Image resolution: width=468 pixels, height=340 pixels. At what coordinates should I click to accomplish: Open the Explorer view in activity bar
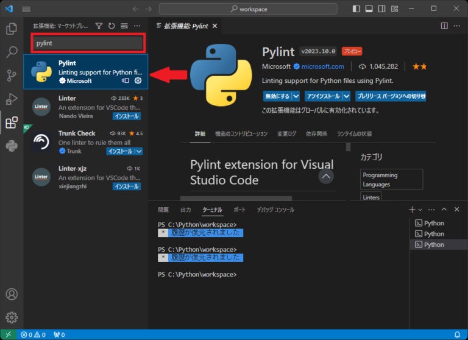coord(12,29)
